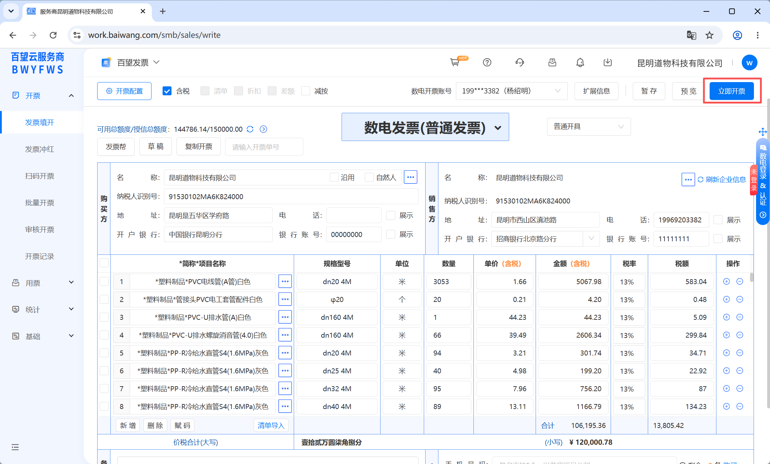This screenshot has height=464, width=770.
Task: Click the 扩展信息 button
Action: 596,91
